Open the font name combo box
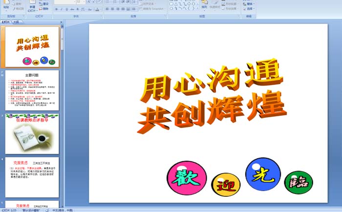This screenshot has height=212, width=342. pos(65,2)
